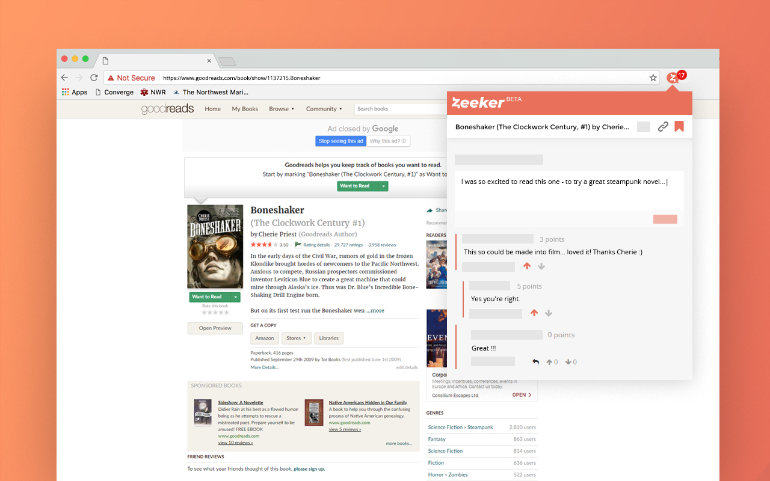This screenshot has height=481, width=770.
Task: Open the Stores dropdown
Action: [297, 338]
